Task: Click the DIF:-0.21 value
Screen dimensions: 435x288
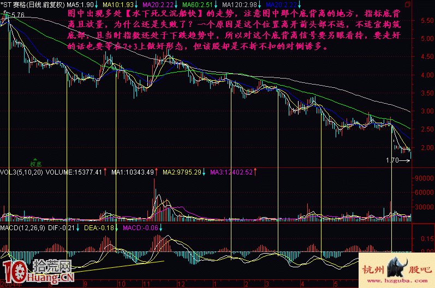Action: coord(61,228)
